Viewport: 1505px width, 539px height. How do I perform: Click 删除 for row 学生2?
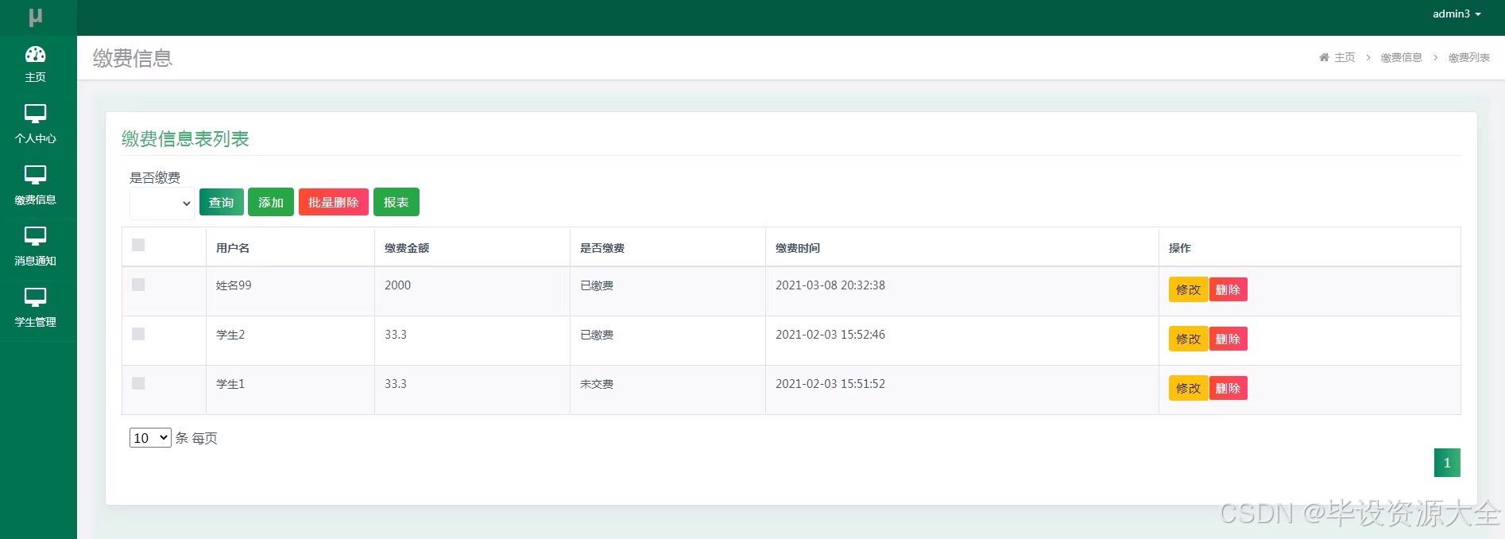1228,339
